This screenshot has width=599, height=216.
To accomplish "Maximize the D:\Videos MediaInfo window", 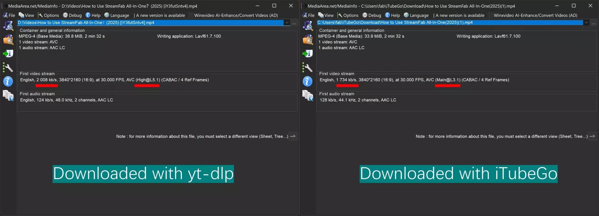I will pyautogui.click(x=274, y=6).
